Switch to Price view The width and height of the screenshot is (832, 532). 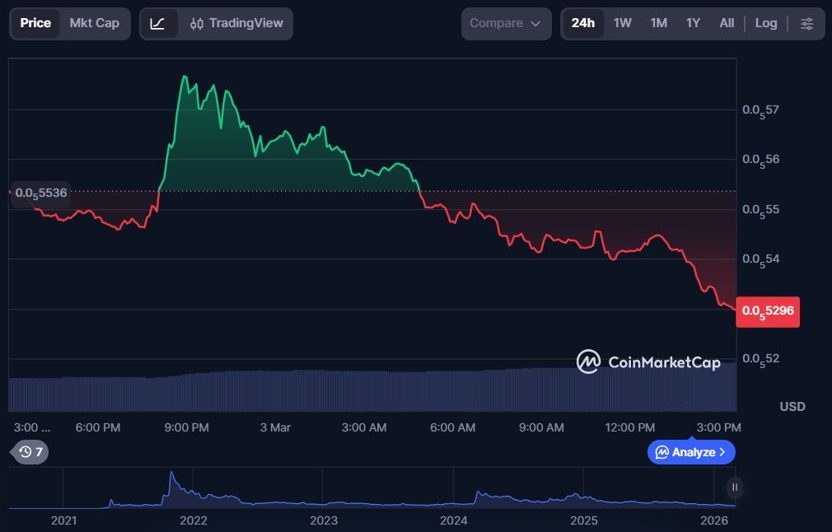35,23
